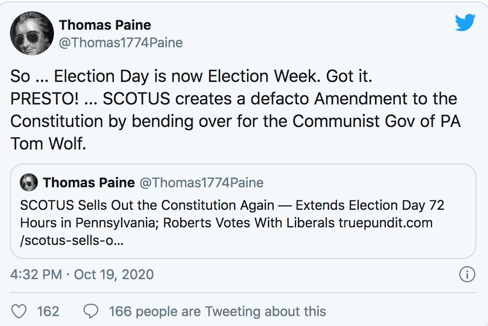Click the small avatar in quoted tweet
This screenshot has height=326, width=488.
tap(29, 182)
